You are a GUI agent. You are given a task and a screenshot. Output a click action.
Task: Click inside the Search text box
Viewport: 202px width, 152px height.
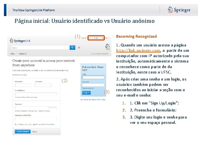[40, 48]
